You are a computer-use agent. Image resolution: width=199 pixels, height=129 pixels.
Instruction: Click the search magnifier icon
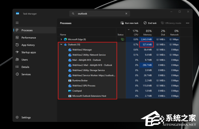point(73,14)
